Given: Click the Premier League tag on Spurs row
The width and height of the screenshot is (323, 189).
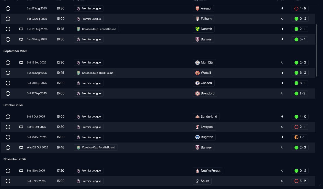Looking at the screenshot, I should tap(88, 181).
